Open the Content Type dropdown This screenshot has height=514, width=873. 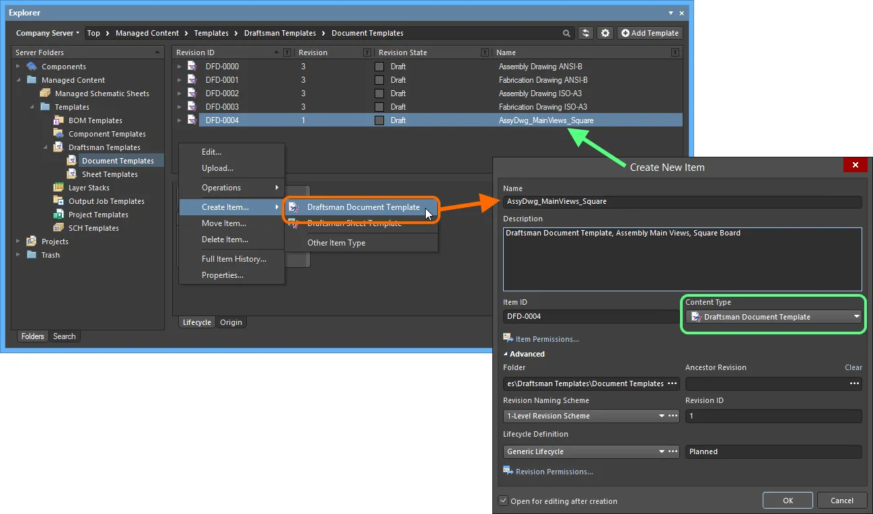pos(856,317)
